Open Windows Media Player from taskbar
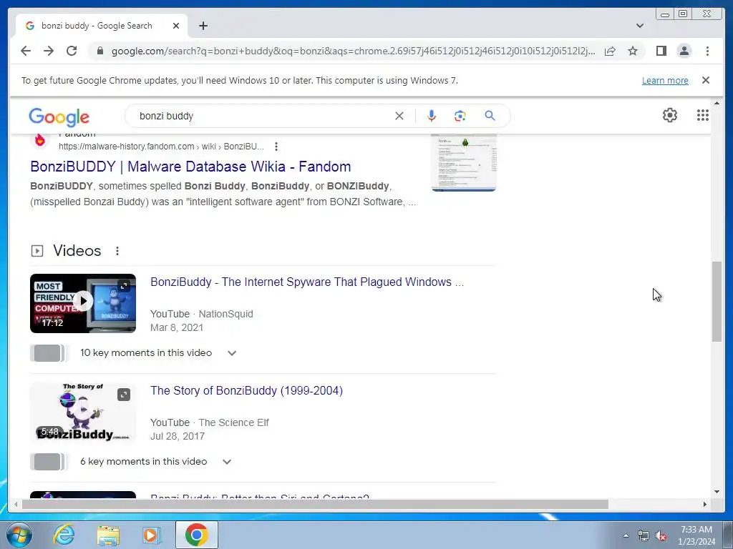 click(x=152, y=535)
